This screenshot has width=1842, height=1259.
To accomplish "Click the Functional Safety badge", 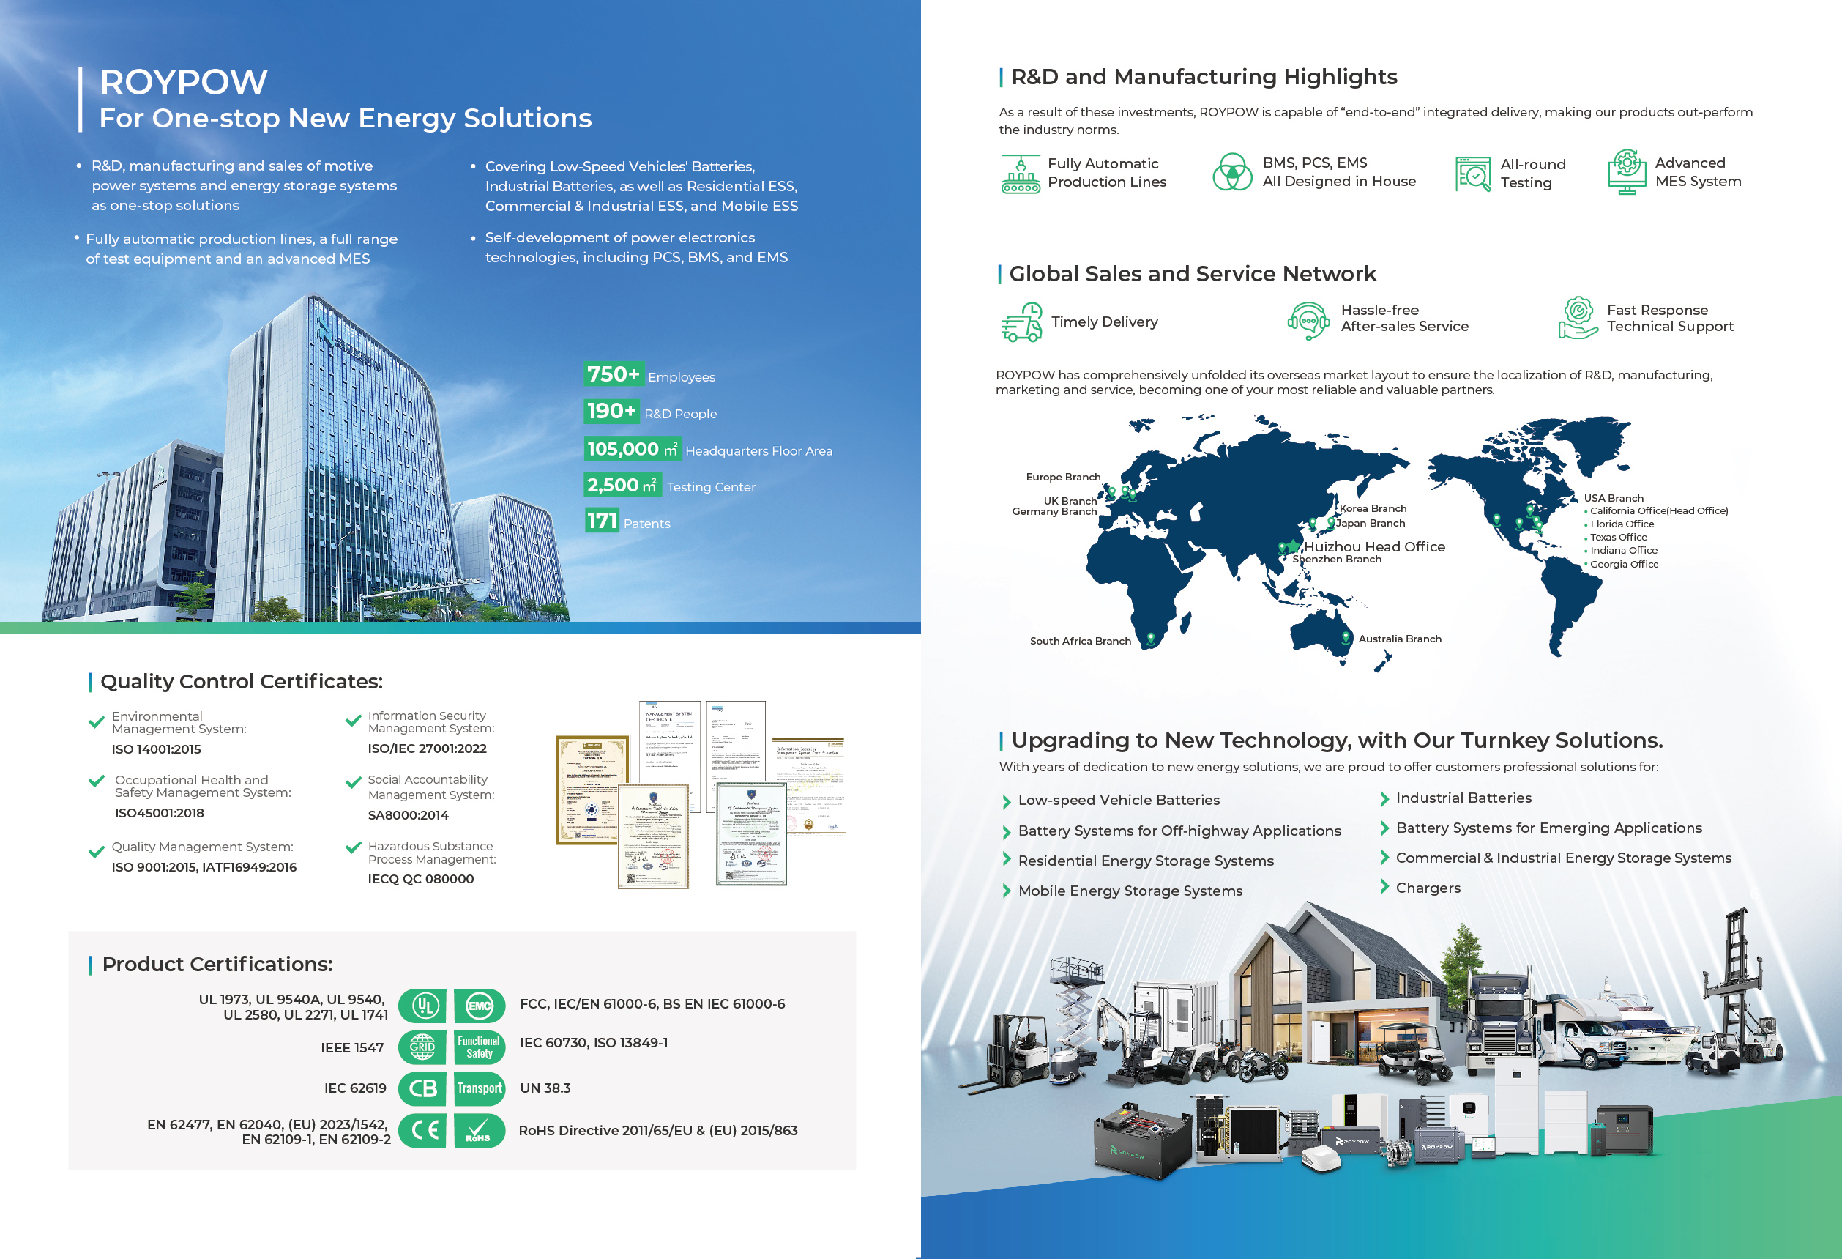I will (480, 1047).
